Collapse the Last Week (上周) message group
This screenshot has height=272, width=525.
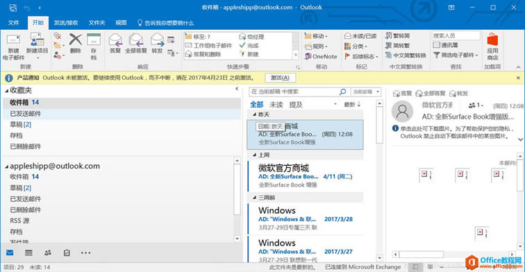(254, 155)
